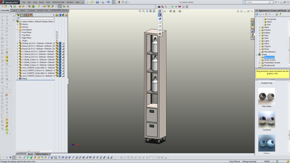Toggle hide/show for Right Plane

pyautogui.click(x=57, y=38)
